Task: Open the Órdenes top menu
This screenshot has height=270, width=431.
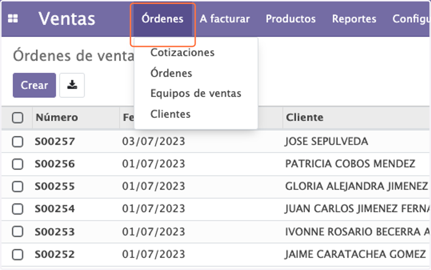Action: (162, 19)
